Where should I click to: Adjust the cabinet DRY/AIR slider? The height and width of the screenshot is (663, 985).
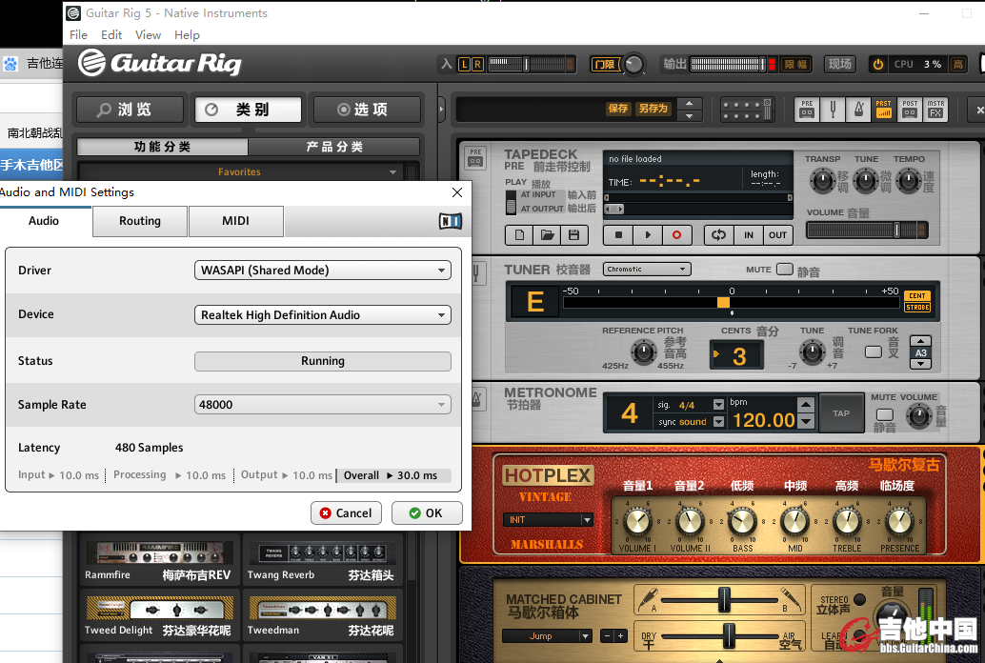[730, 636]
